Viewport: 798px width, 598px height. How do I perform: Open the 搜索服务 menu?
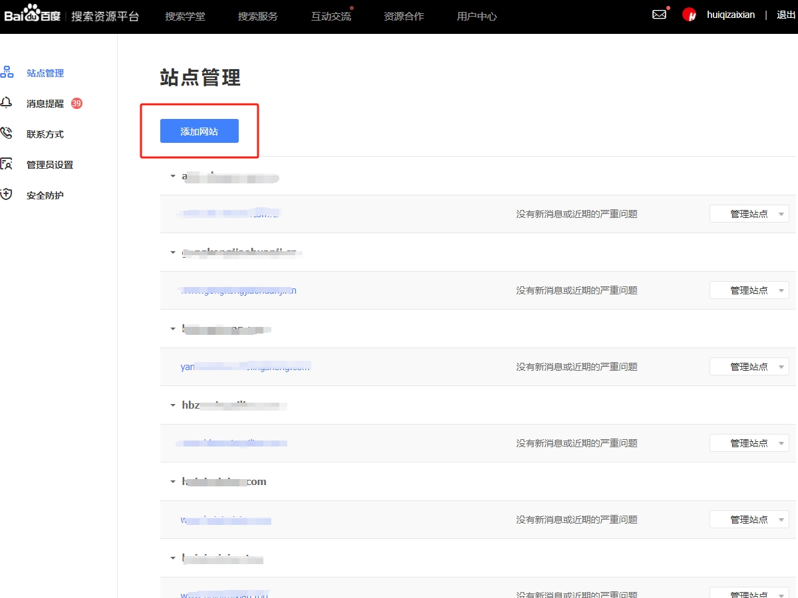(258, 16)
